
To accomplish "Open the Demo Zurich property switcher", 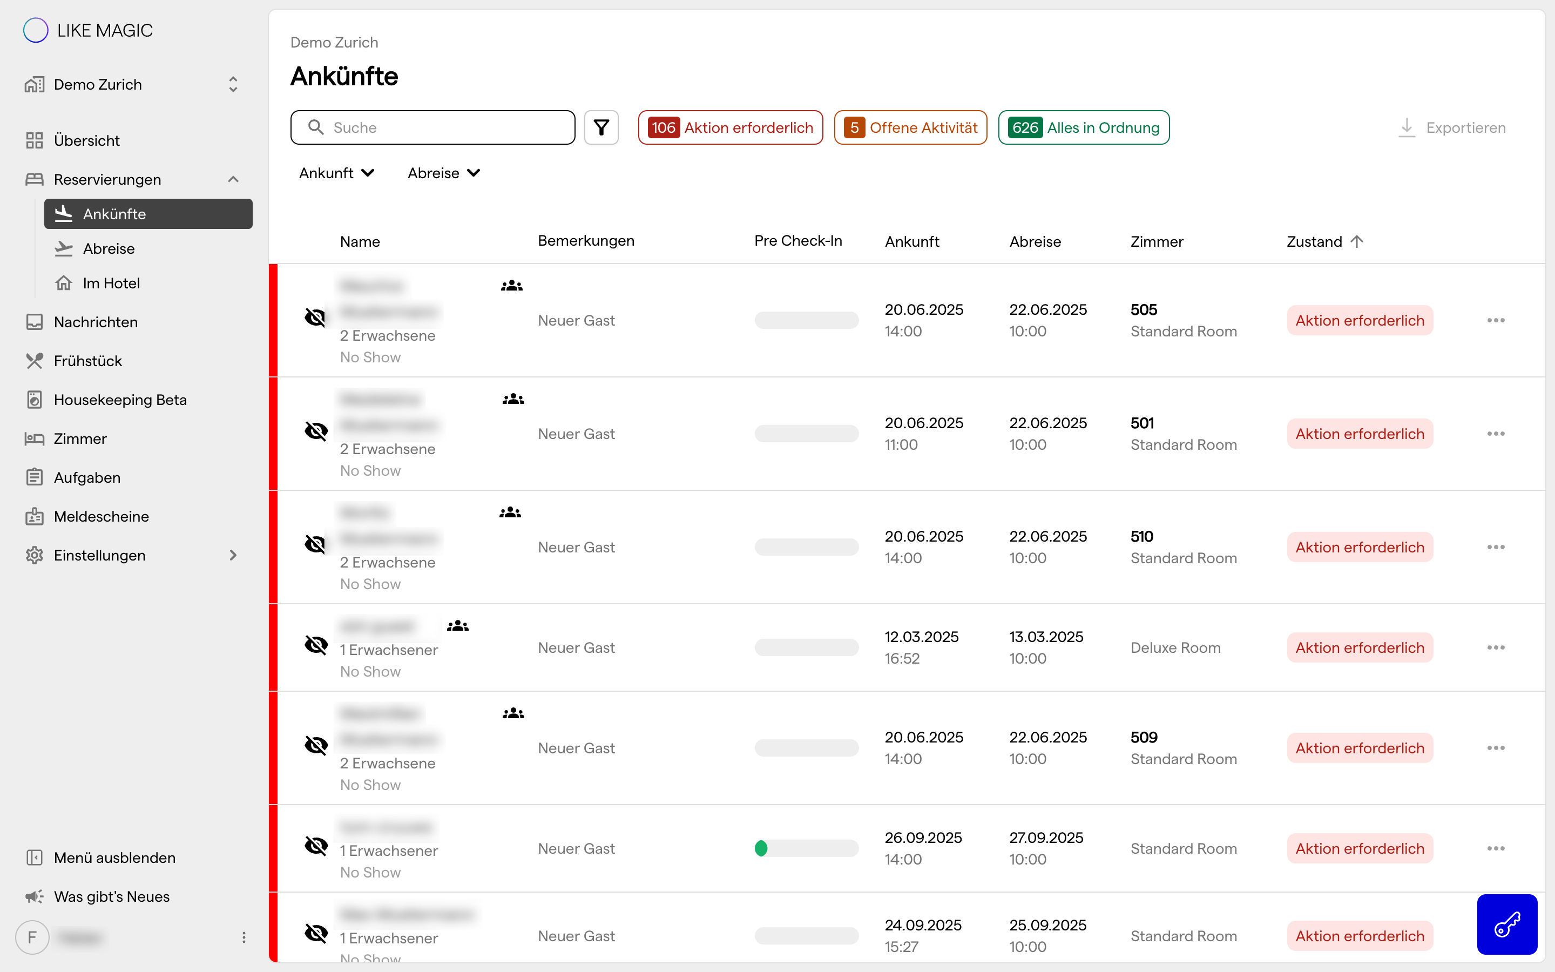I will tap(133, 84).
